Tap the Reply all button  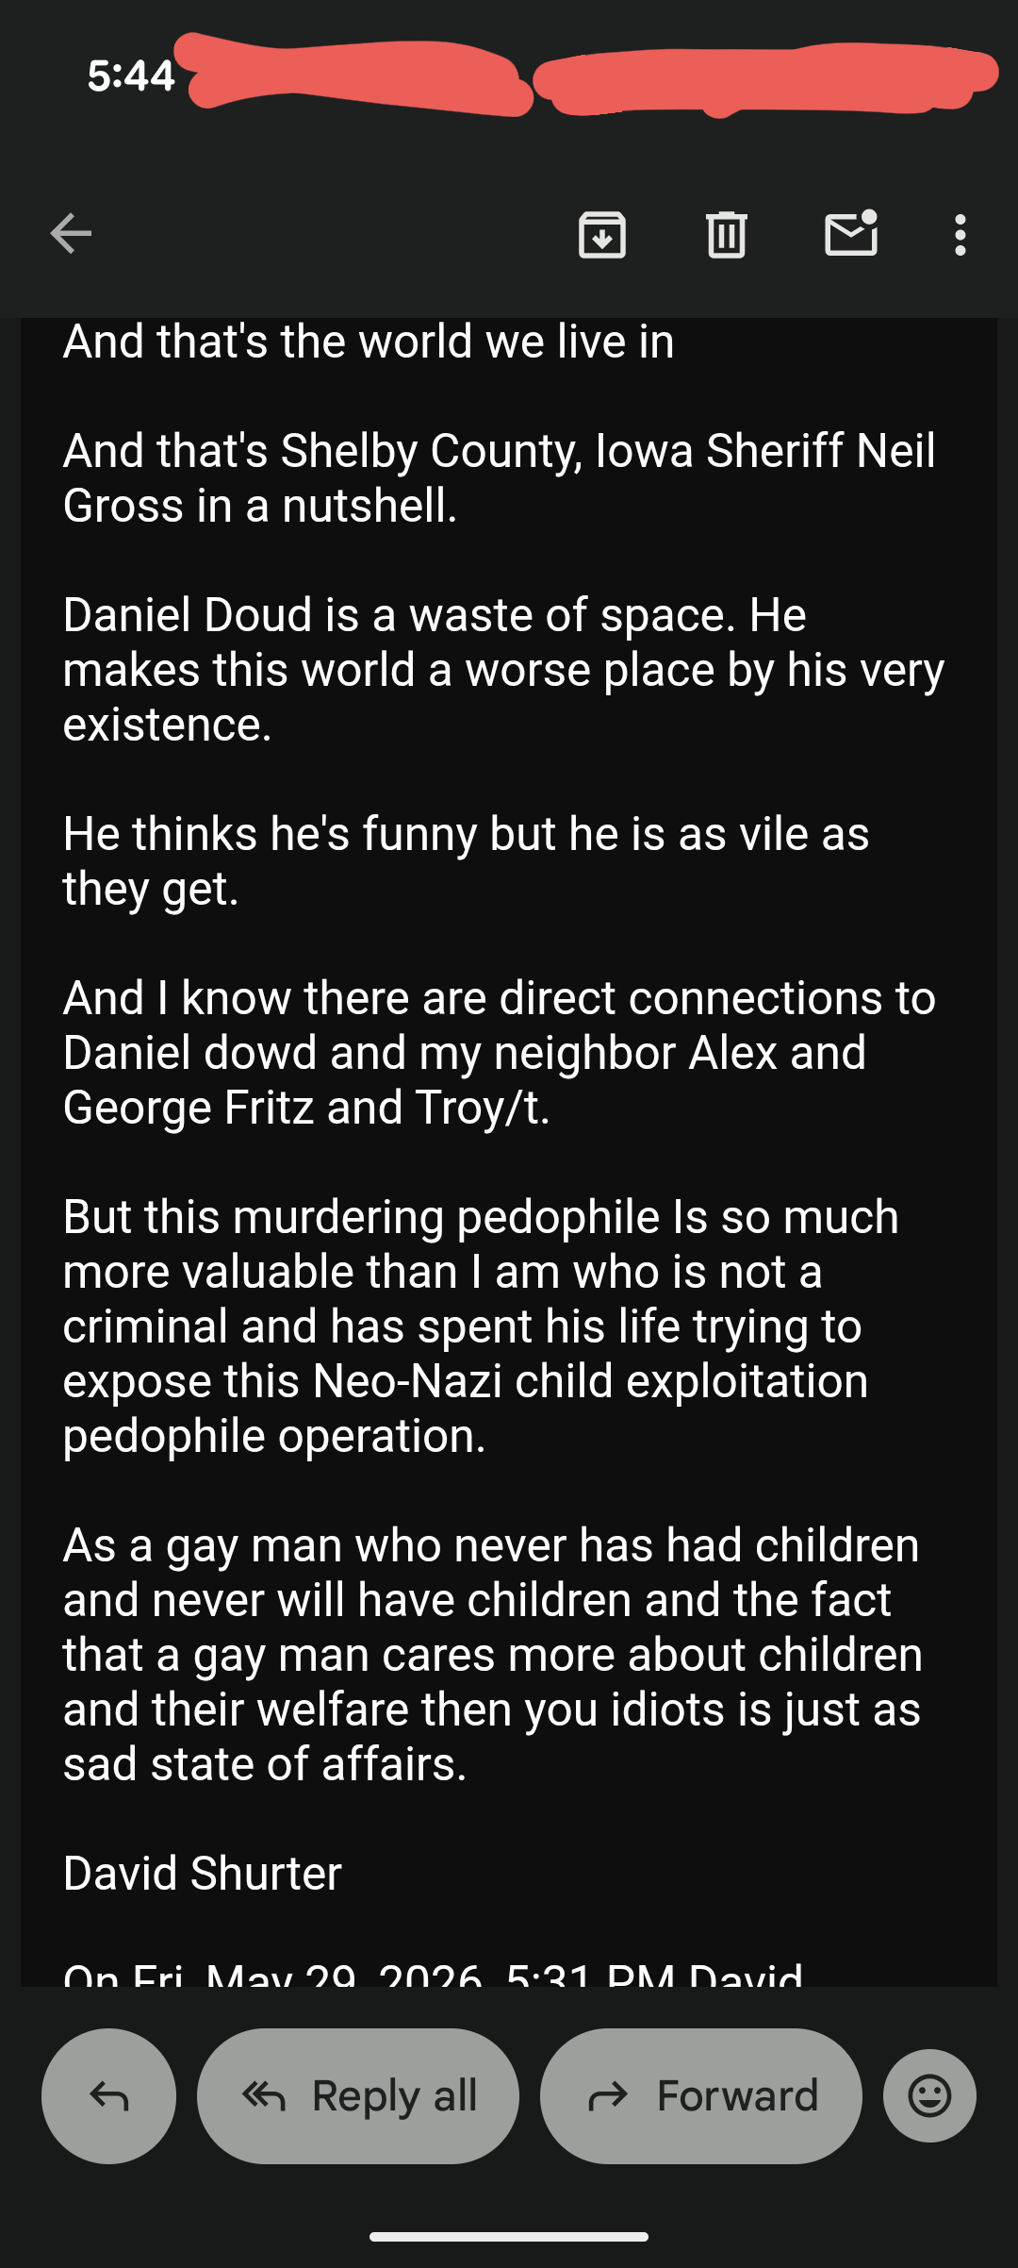pyautogui.click(x=358, y=2095)
